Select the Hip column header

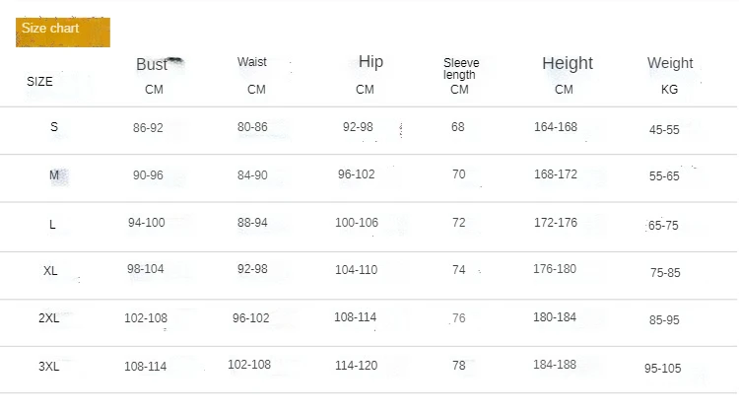(x=370, y=62)
